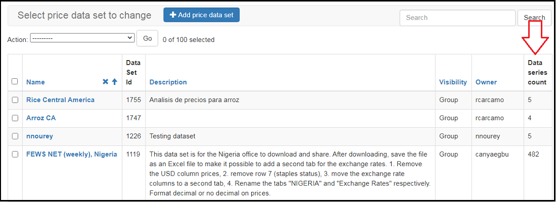Select the Arroz CA row checkbox
Image resolution: width=556 pixels, height=202 pixels.
point(15,118)
